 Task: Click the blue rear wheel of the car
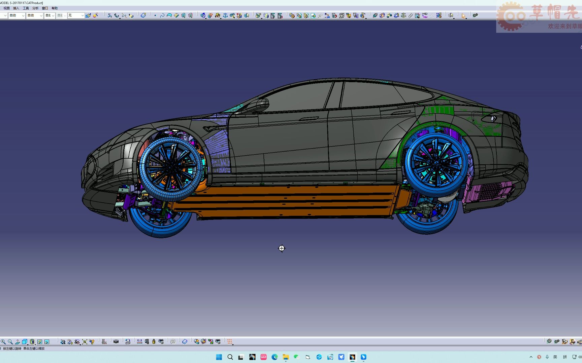437,164
